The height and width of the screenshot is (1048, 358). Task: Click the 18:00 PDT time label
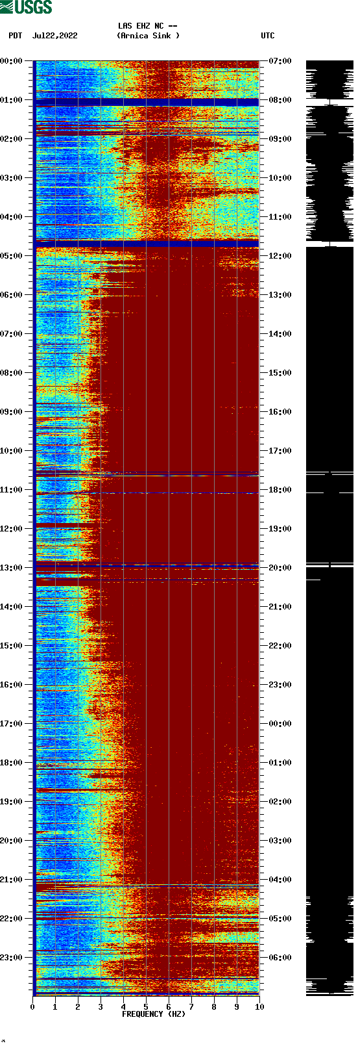coord(12,763)
